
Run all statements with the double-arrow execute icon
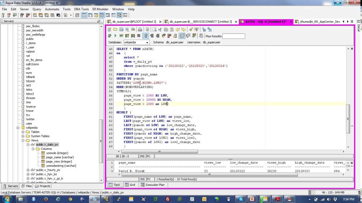(x=110, y=36)
